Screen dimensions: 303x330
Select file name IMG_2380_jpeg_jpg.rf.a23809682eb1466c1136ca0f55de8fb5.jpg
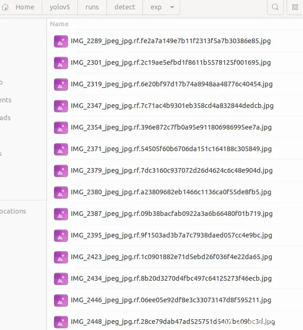(171, 192)
